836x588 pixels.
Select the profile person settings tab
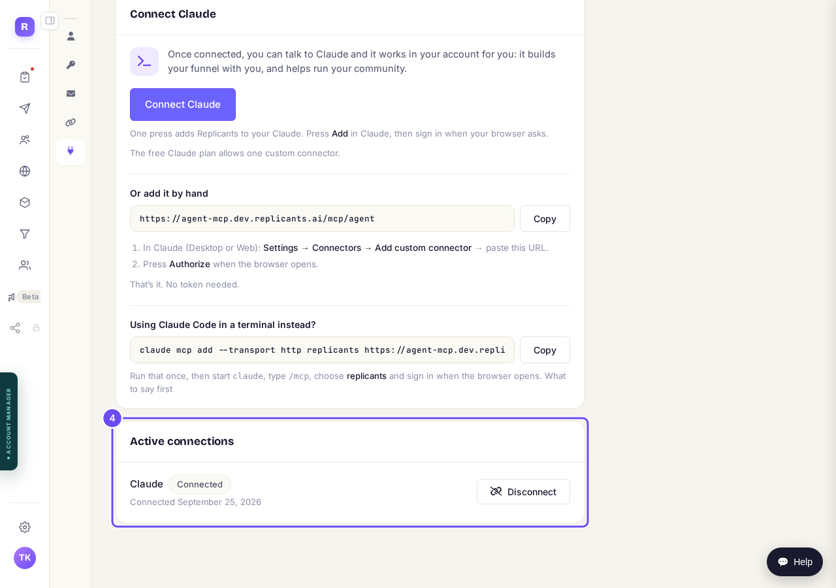tap(71, 37)
